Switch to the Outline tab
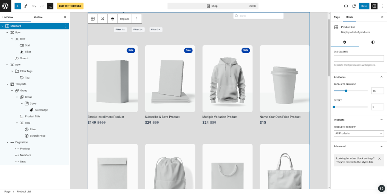The width and height of the screenshot is (387, 194). (x=38, y=17)
